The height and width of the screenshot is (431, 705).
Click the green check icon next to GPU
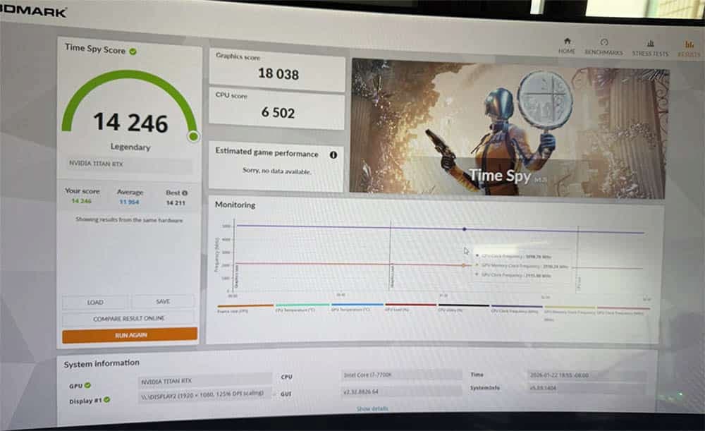click(87, 385)
